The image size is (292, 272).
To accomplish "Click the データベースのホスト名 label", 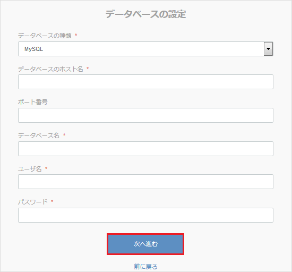I will 50,69.
